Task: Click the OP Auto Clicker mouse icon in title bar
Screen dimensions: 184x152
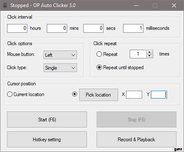Action: pyautogui.click(x=5, y=5)
